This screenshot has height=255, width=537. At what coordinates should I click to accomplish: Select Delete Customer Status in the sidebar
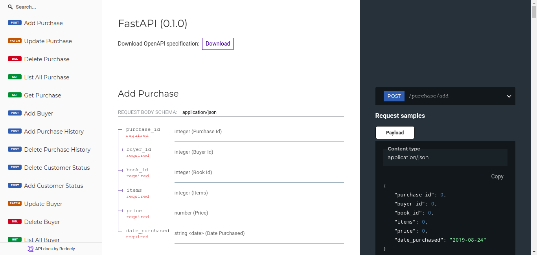point(57,167)
